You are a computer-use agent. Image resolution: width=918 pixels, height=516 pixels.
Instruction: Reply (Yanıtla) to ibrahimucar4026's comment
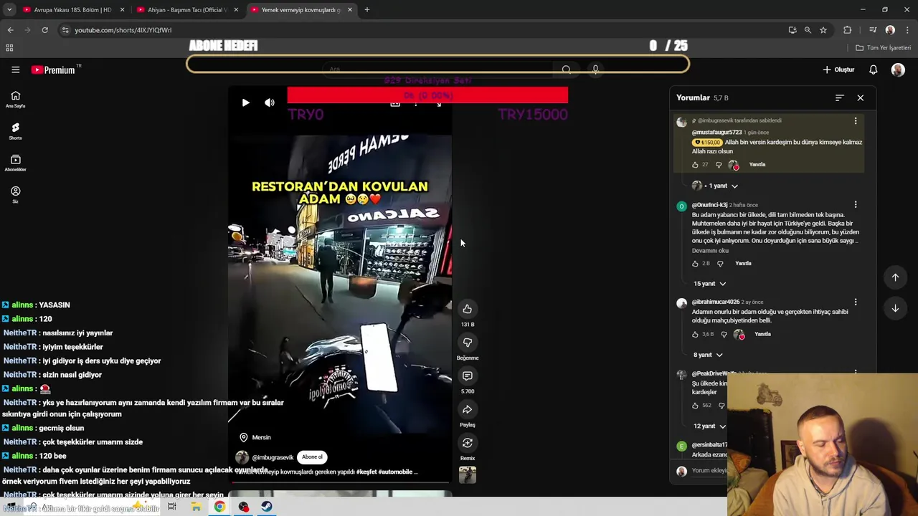[762, 334]
